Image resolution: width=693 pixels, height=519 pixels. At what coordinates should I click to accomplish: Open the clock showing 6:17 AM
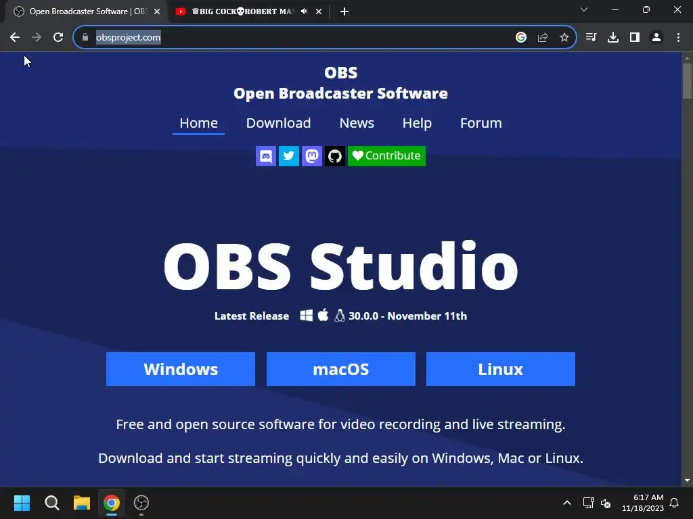[643, 503]
